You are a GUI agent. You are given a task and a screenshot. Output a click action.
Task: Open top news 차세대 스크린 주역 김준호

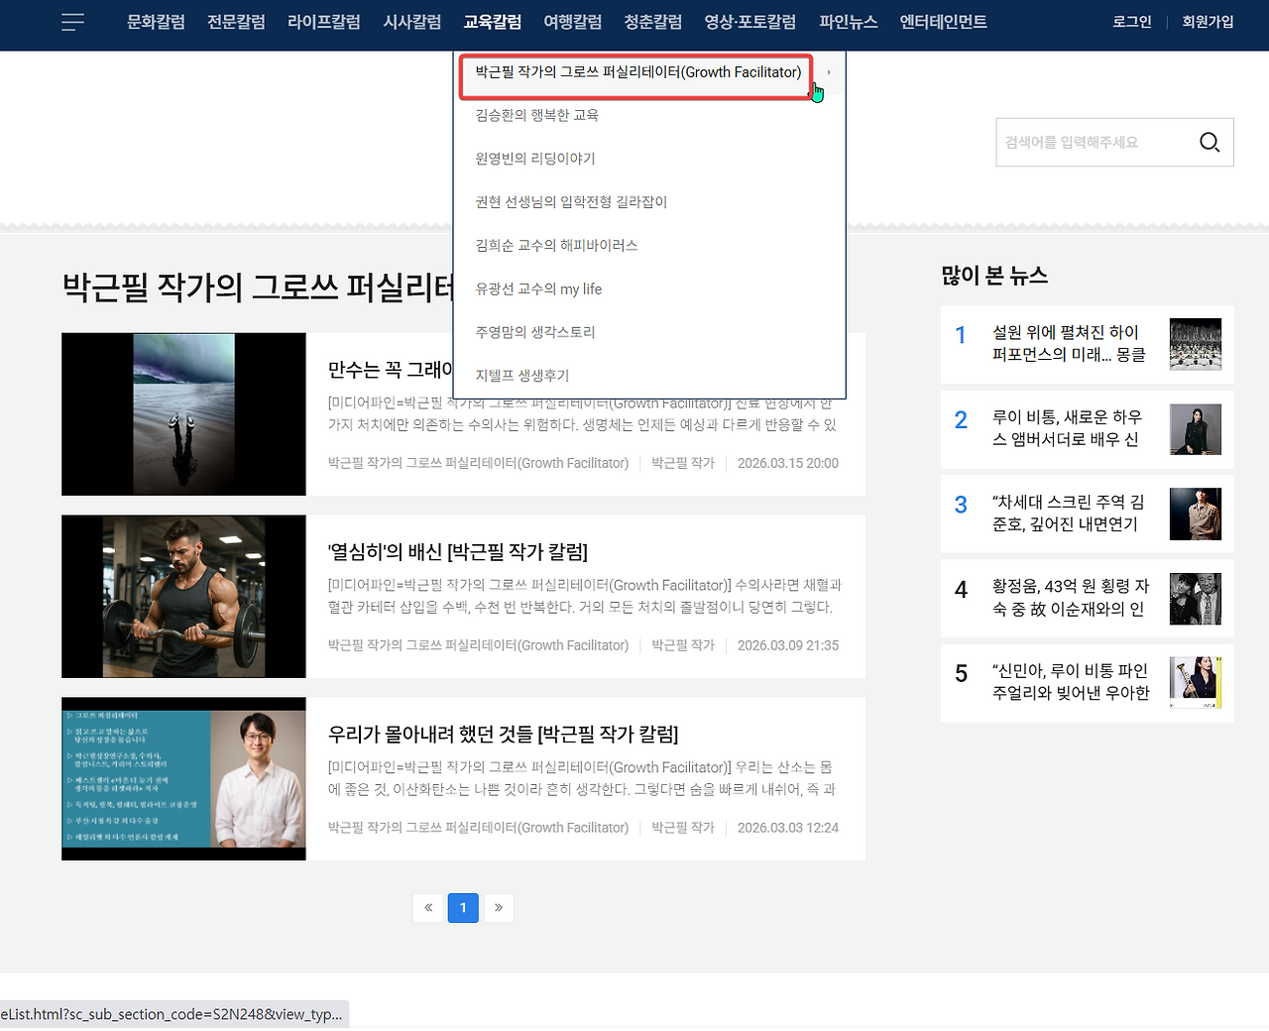pyautogui.click(x=1071, y=514)
